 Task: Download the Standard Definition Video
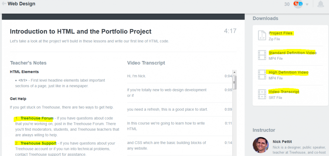point(292,53)
